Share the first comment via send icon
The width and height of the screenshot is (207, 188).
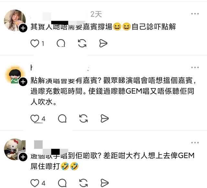point(103,43)
